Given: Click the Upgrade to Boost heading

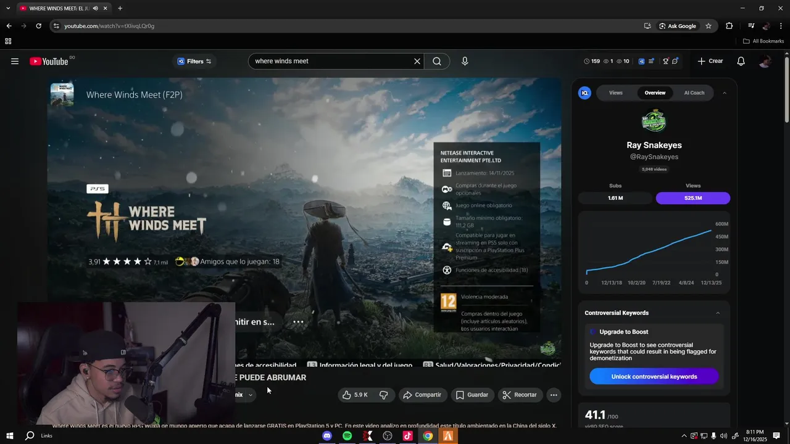Looking at the screenshot, I should click(x=623, y=332).
